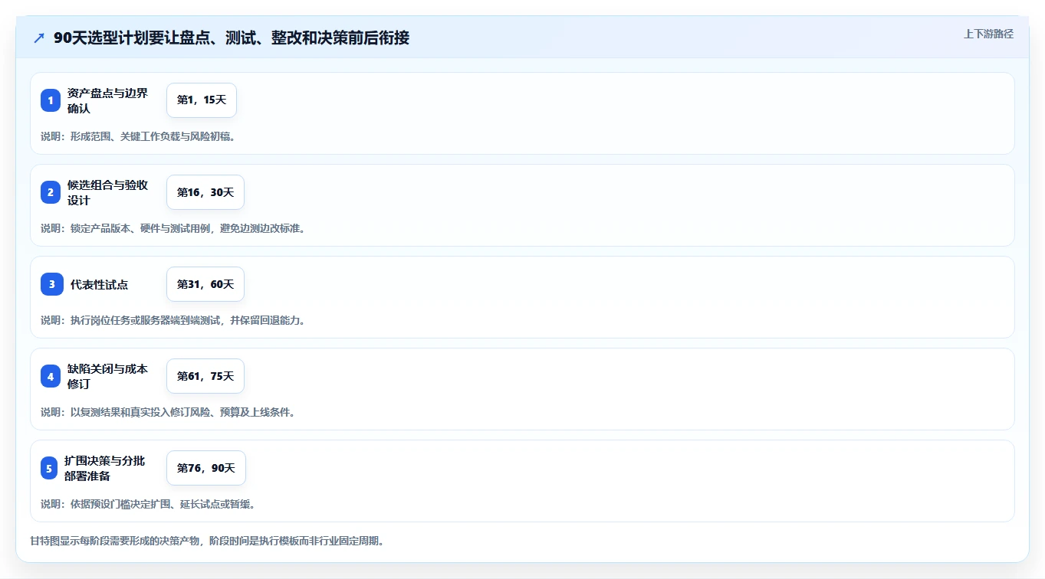Click the arrow icon beside the 90天选型计划 title
This screenshot has height=579, width=1045.
(x=39, y=38)
